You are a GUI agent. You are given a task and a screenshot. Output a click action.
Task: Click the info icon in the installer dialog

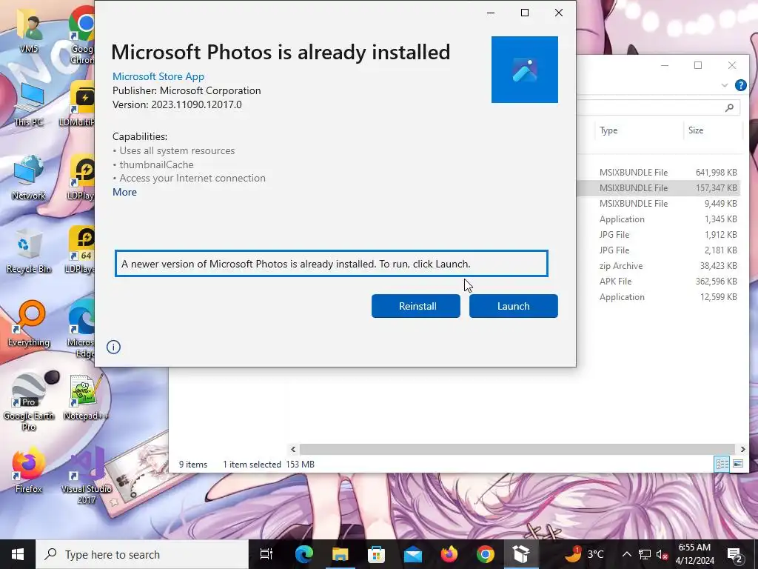[x=113, y=347]
